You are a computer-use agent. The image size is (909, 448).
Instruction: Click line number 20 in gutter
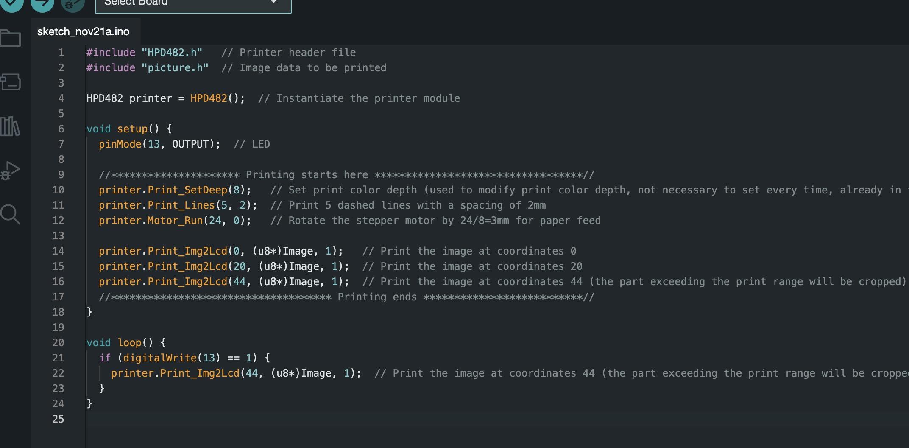click(58, 343)
